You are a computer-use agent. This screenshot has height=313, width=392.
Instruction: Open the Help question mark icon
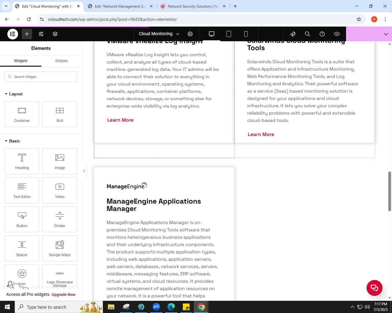coord(322,34)
